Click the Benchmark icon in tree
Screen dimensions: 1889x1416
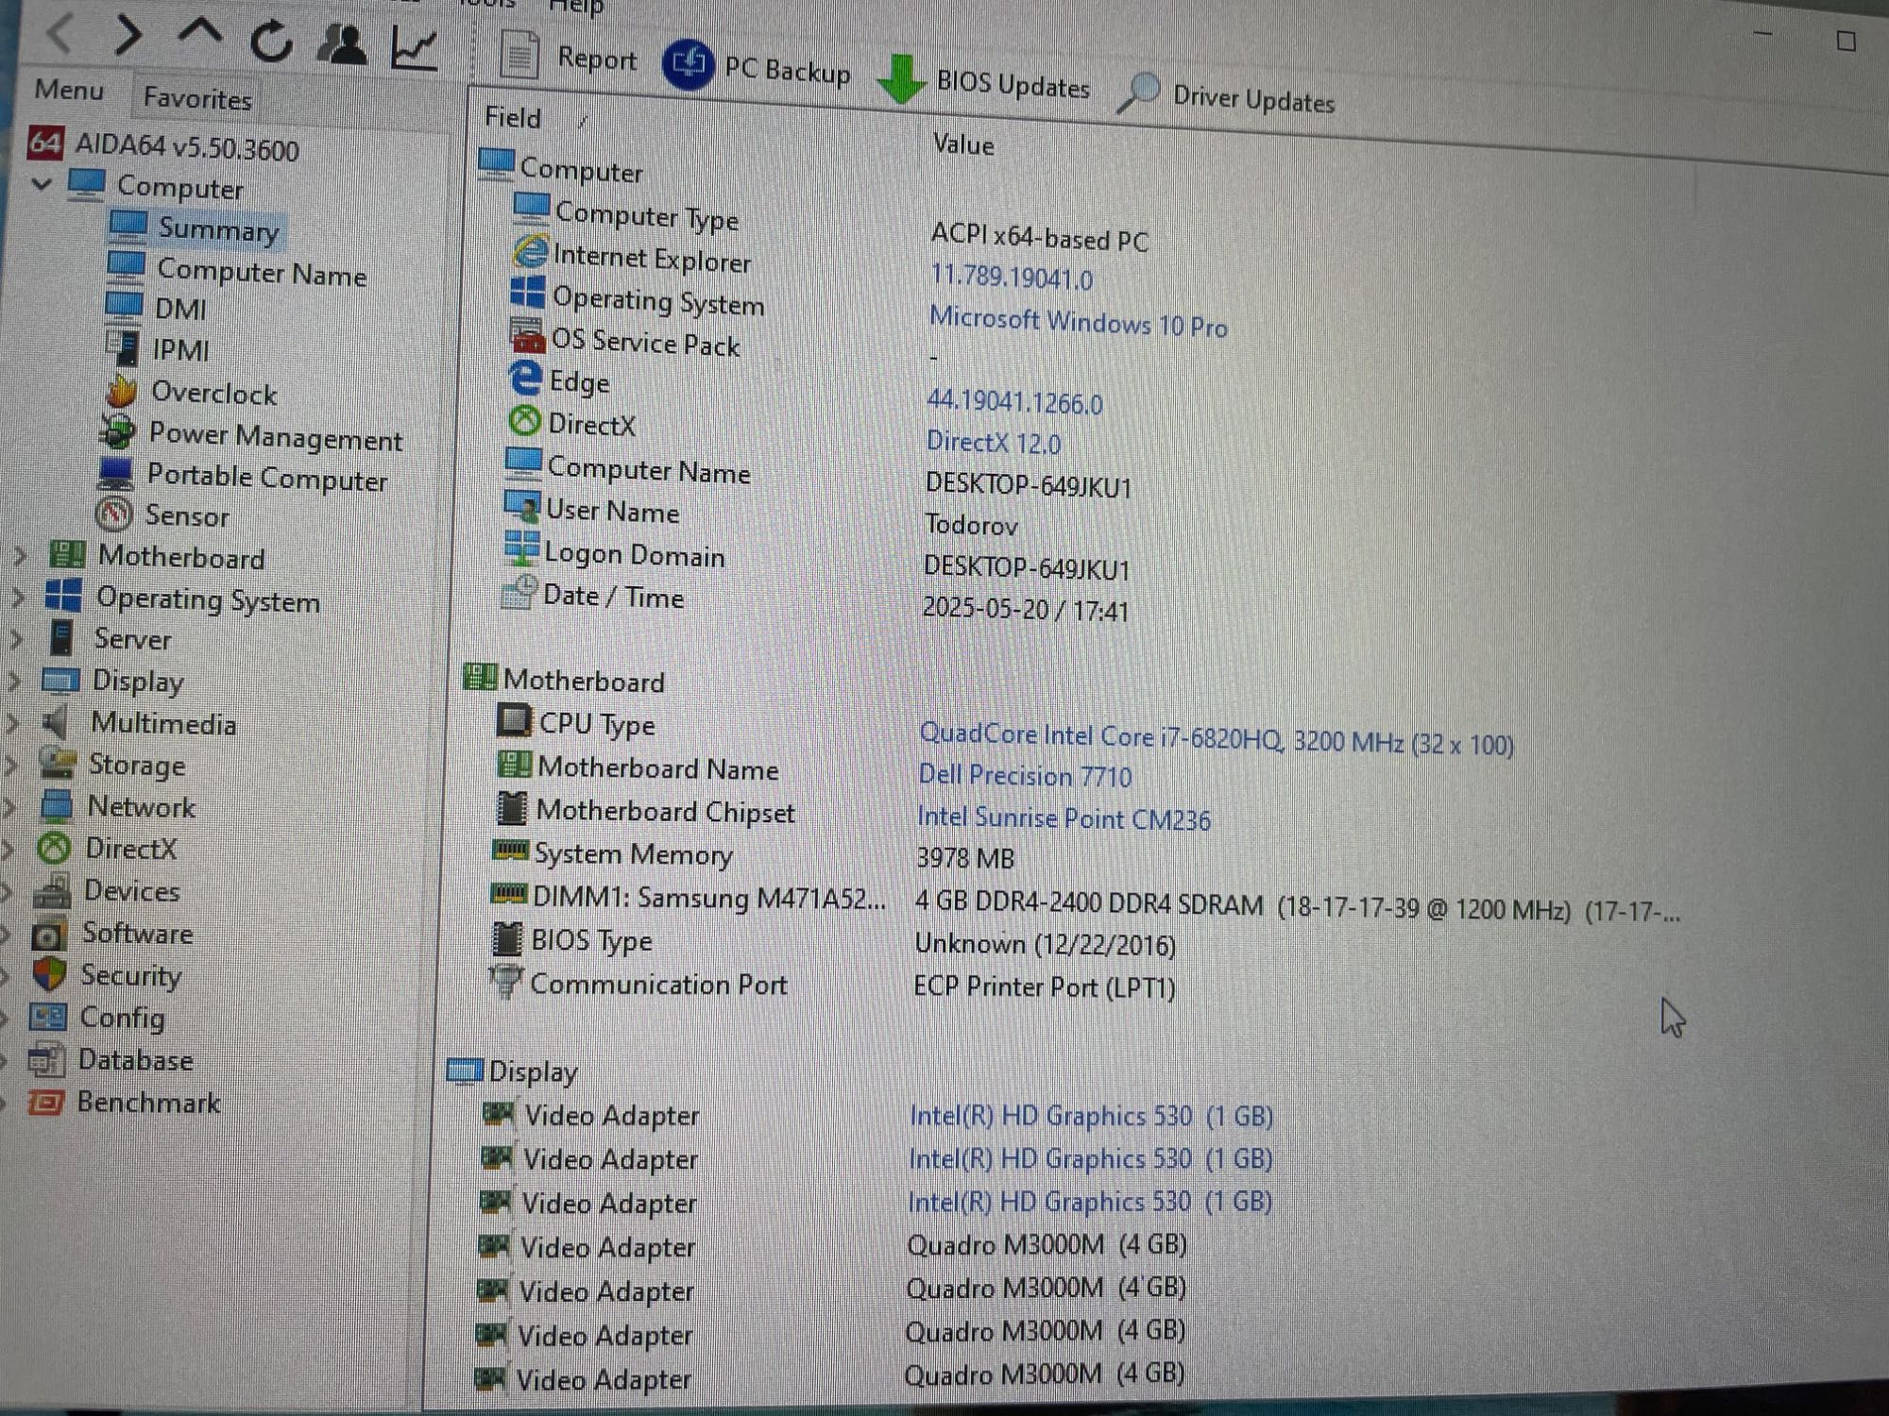pos(45,1102)
